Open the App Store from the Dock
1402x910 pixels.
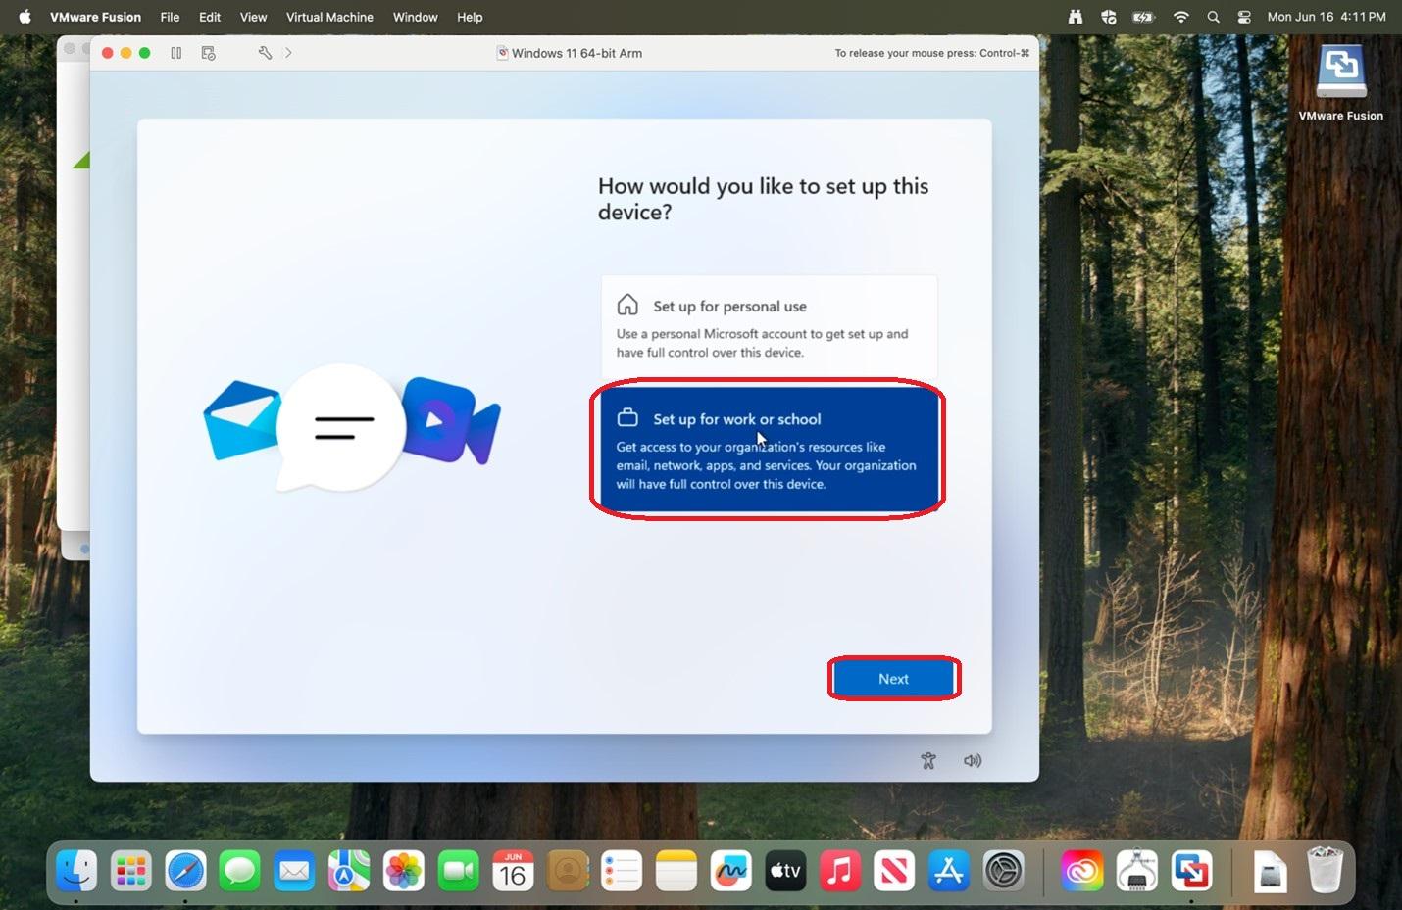[949, 870]
